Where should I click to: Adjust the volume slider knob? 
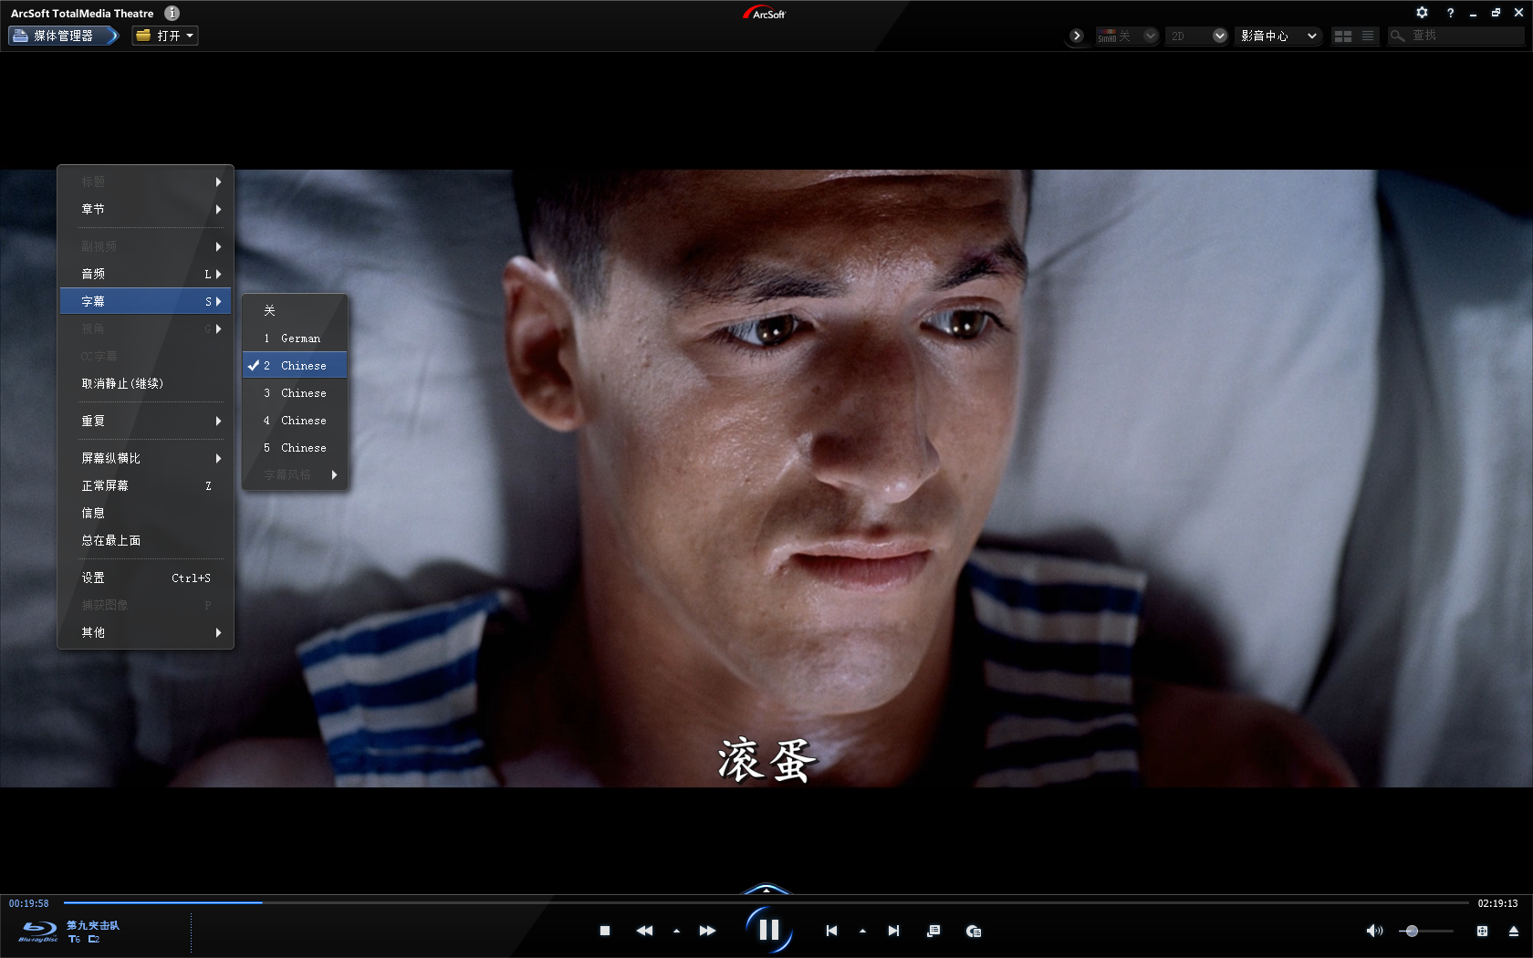click(1412, 931)
